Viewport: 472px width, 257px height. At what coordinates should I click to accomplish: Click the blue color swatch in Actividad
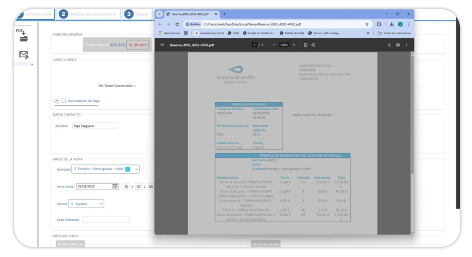point(128,169)
